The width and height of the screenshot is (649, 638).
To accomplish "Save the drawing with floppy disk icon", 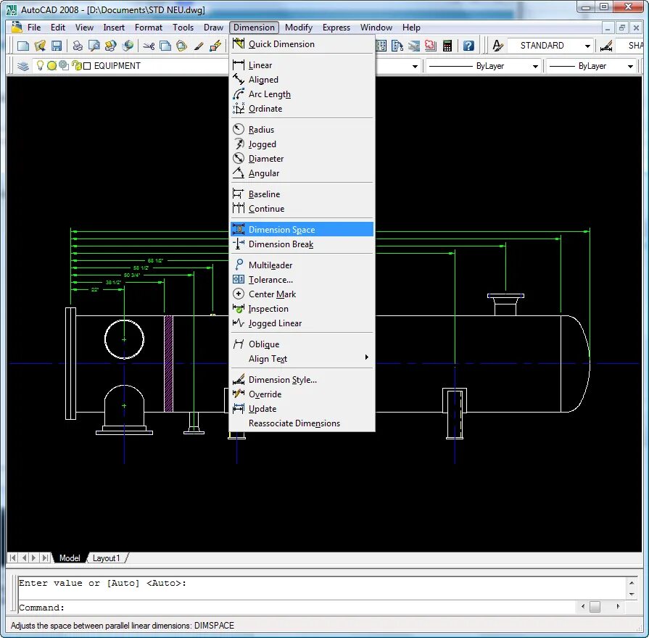I will tap(57, 46).
